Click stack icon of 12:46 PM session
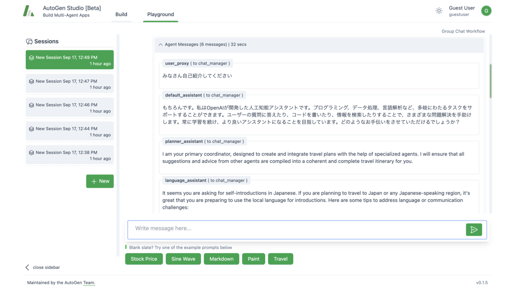The width and height of the screenshot is (515, 290). tap(31, 105)
